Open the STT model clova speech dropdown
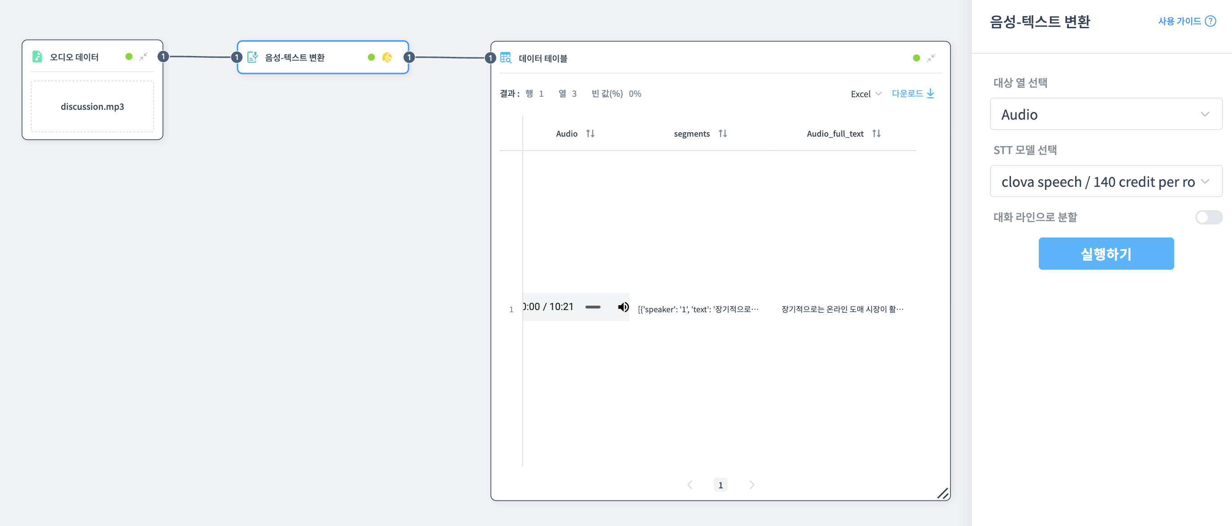1232x526 pixels. [1106, 181]
